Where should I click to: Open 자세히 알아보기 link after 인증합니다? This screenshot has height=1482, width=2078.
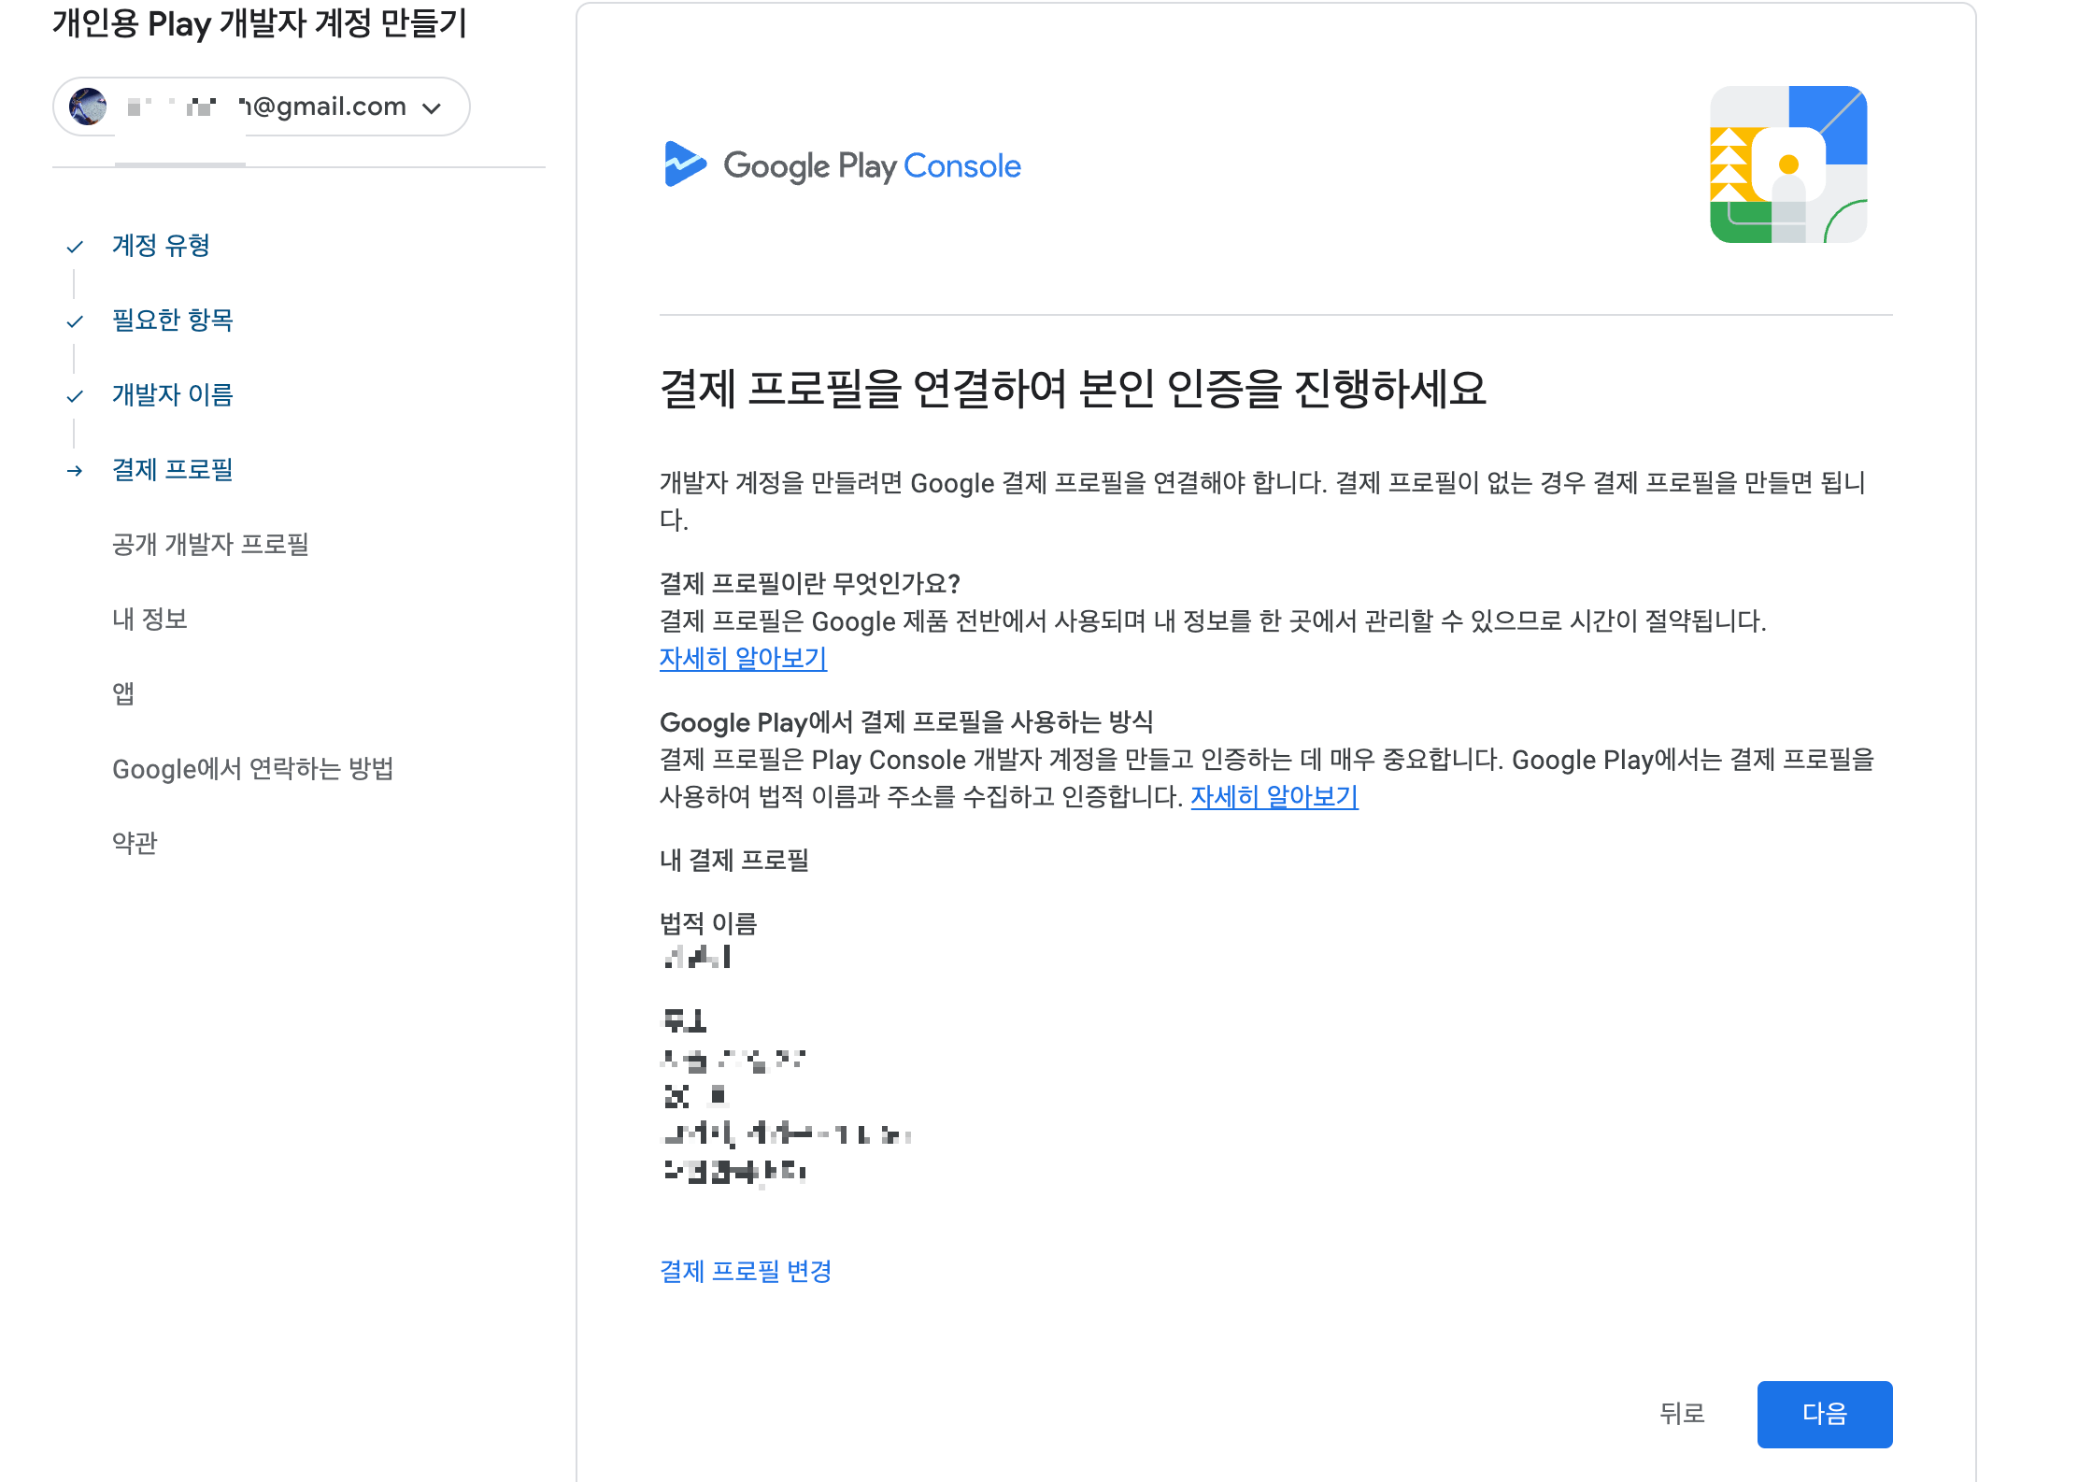(x=1274, y=796)
